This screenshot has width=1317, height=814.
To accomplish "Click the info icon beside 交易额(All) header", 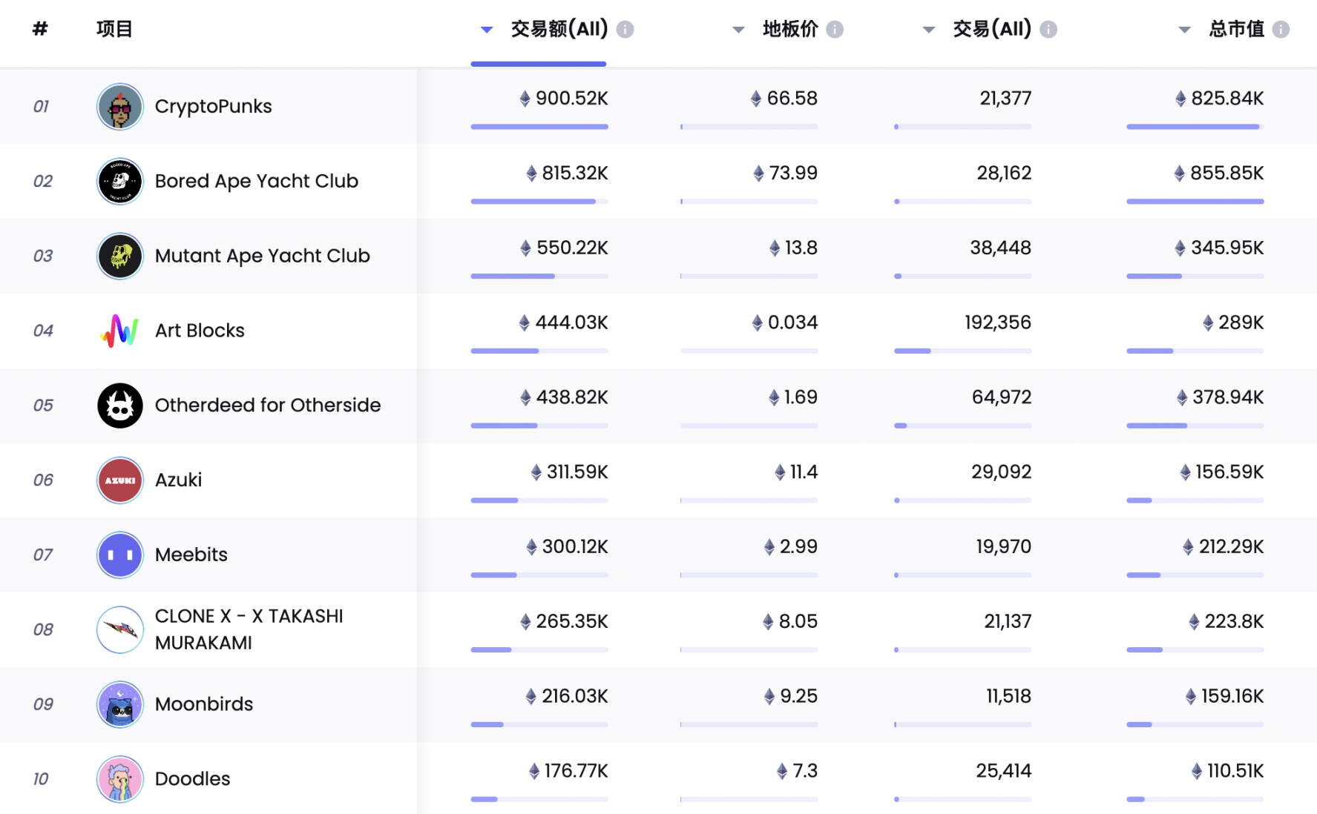I will [x=625, y=29].
